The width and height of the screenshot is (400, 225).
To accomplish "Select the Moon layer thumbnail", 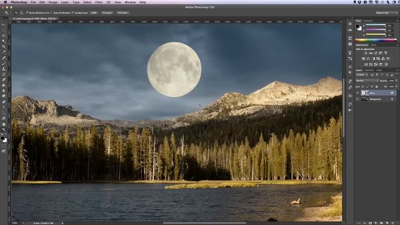I will (364, 93).
